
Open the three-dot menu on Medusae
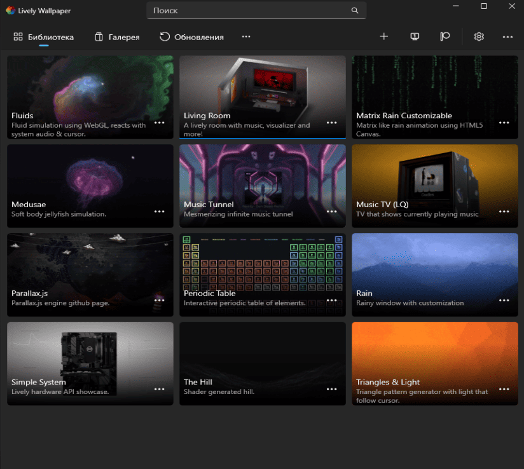point(159,212)
